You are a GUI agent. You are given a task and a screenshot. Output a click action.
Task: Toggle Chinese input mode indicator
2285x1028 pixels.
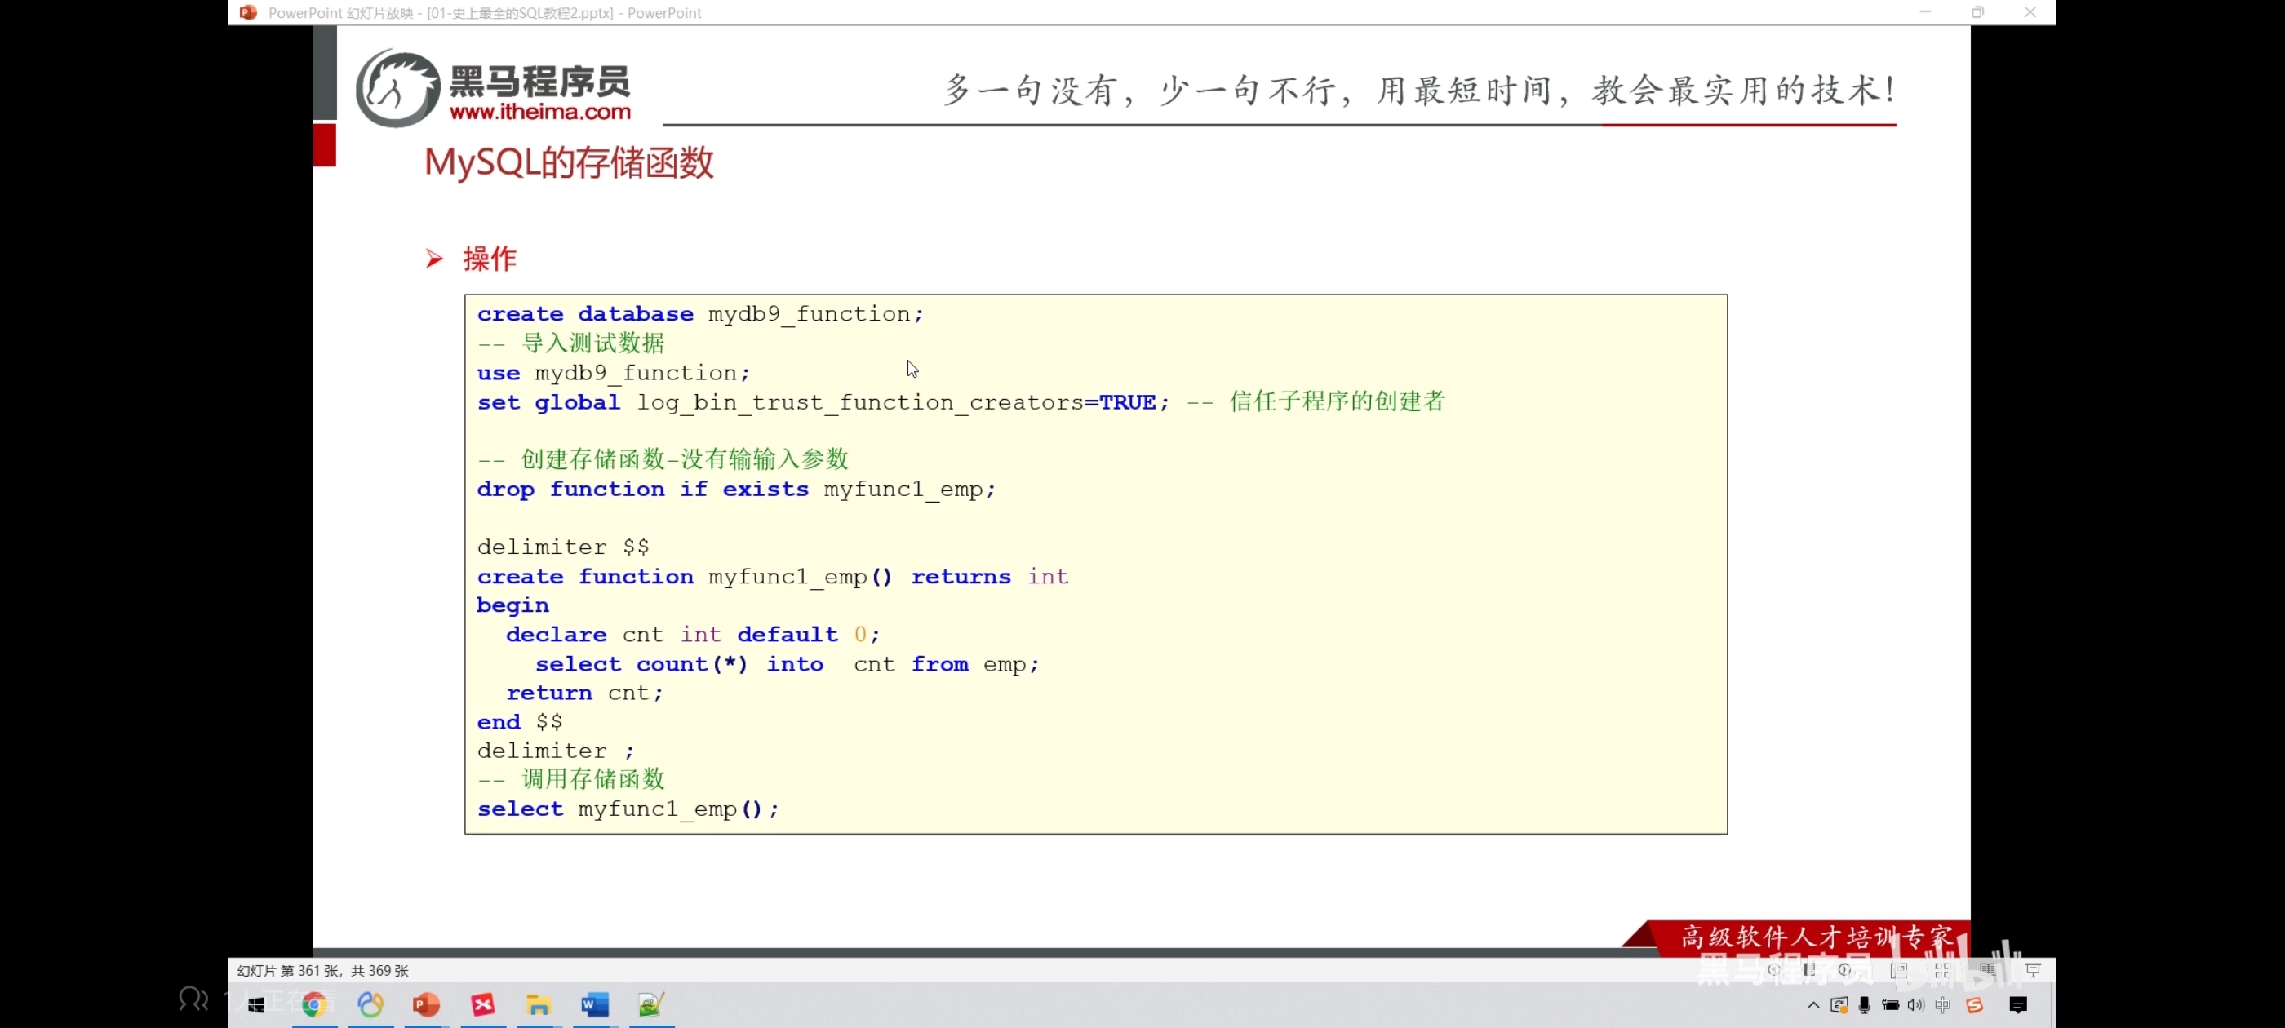click(x=1942, y=1005)
